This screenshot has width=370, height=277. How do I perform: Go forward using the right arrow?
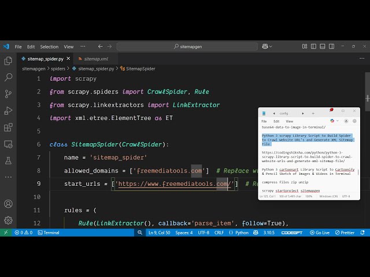[x=109, y=46]
